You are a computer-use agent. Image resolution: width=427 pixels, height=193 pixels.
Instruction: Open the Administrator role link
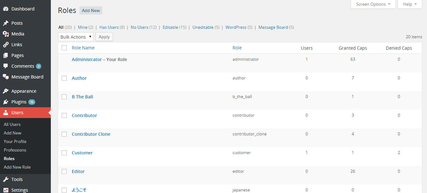87,59
